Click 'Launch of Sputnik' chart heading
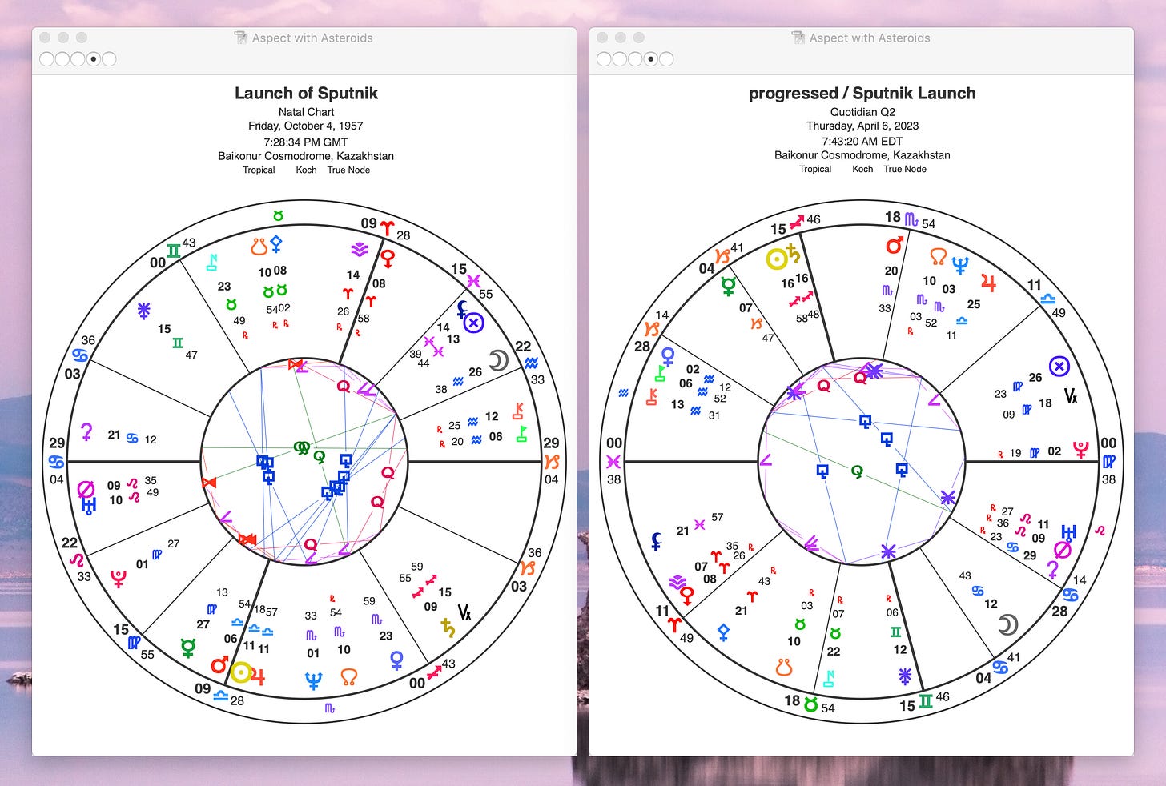This screenshot has width=1166, height=786. 306,93
